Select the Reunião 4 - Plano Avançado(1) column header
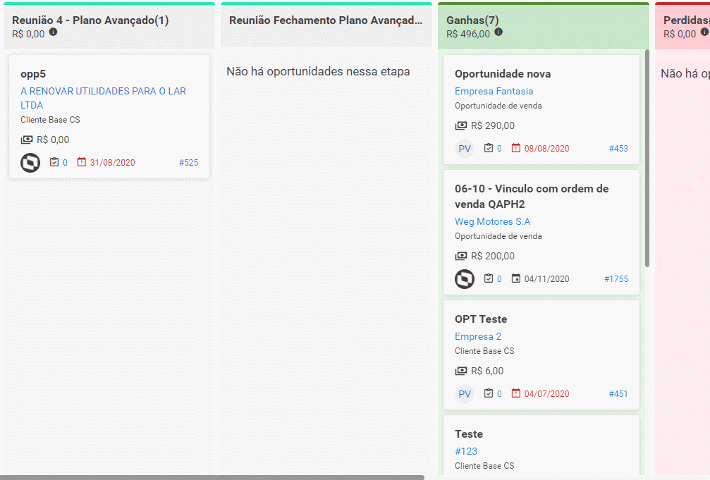Screen dimensions: 710x480 [x=109, y=27]
